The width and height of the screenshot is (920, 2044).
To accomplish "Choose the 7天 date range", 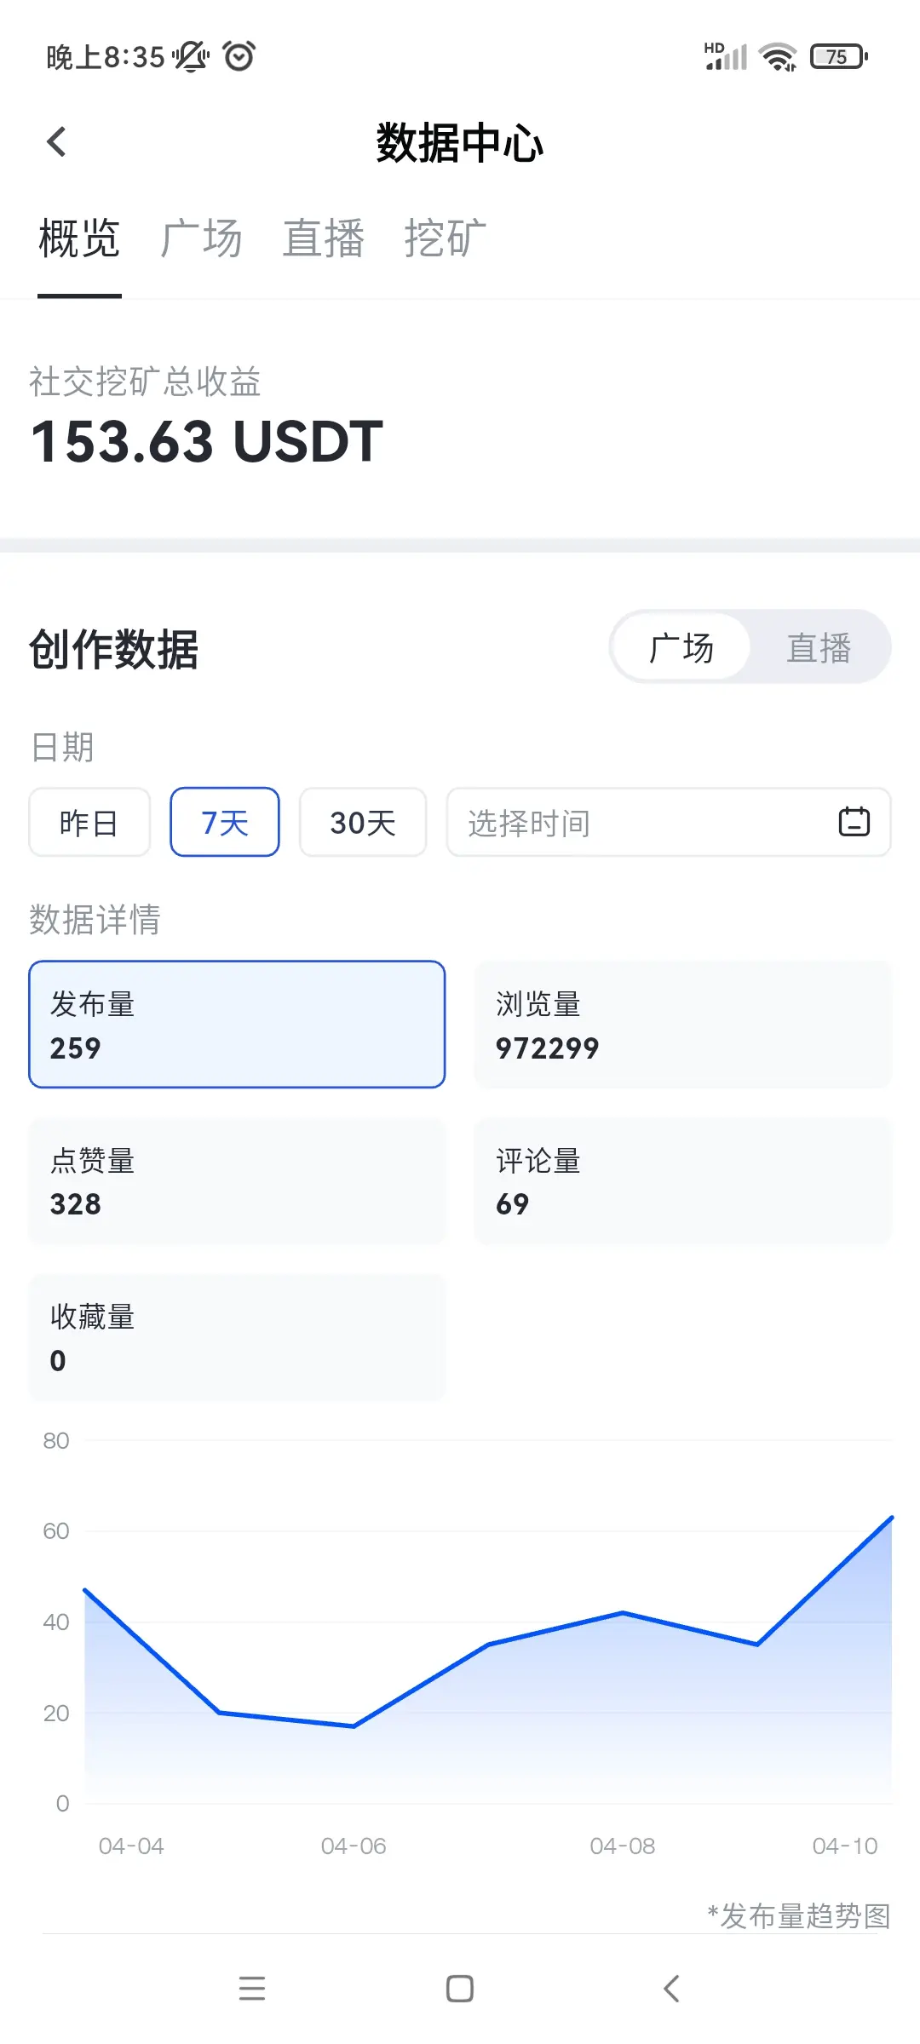I will tap(225, 823).
